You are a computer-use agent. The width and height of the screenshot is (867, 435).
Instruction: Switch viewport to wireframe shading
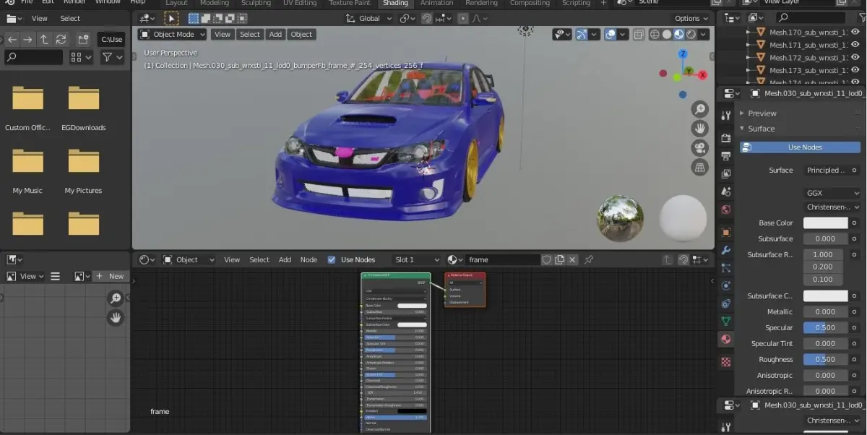tap(655, 34)
